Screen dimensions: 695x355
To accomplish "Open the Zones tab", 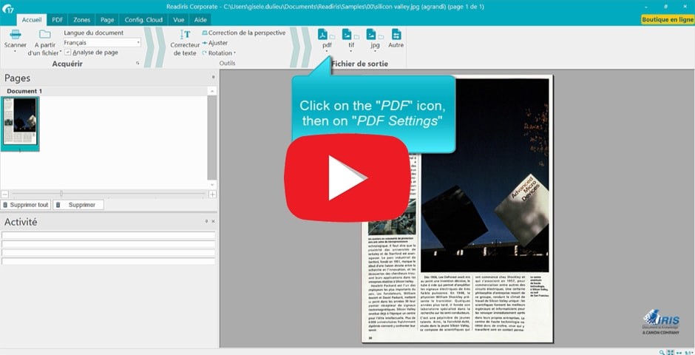I will pyautogui.click(x=81, y=20).
